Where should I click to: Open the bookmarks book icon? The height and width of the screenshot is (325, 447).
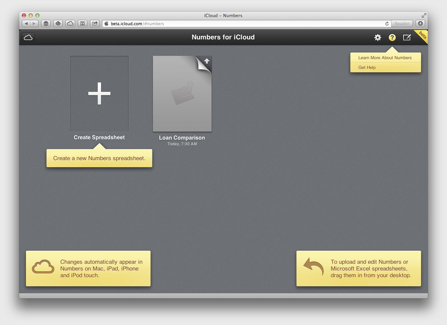pos(83,24)
